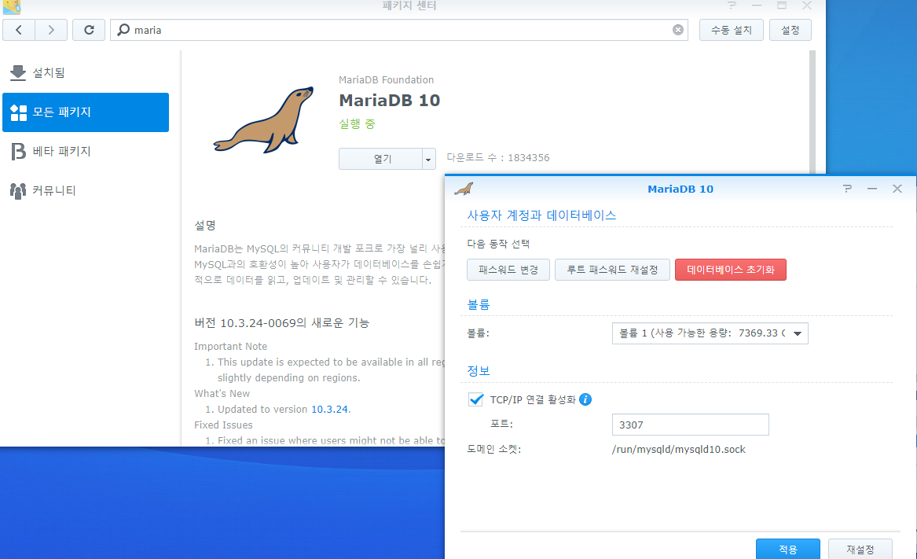The image size is (917, 559).
Task: Click the TCP/IP info icon
Action: (x=585, y=399)
